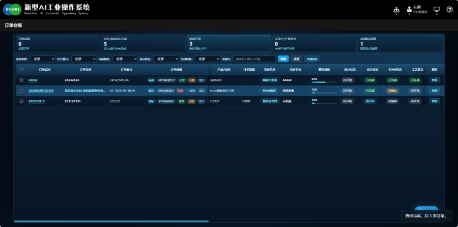Click the NG-AIOS logo icon
This screenshot has height=227, width=458.
pyautogui.click(x=12, y=9)
